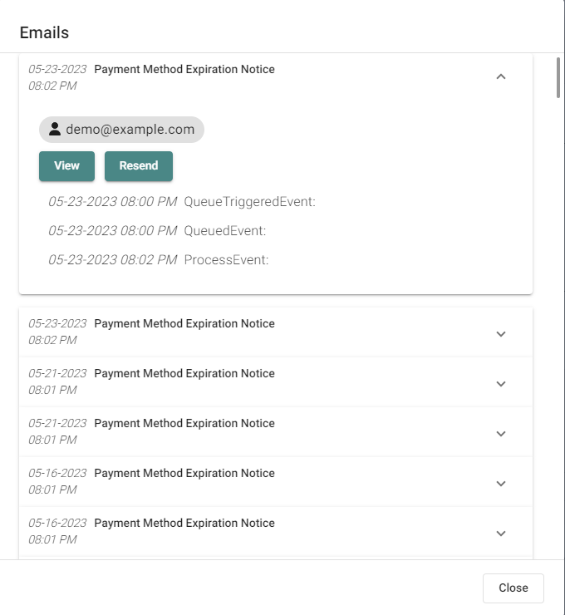This screenshot has height=615, width=565.
Task: Click the title text of the expanded email
Action: (x=184, y=69)
